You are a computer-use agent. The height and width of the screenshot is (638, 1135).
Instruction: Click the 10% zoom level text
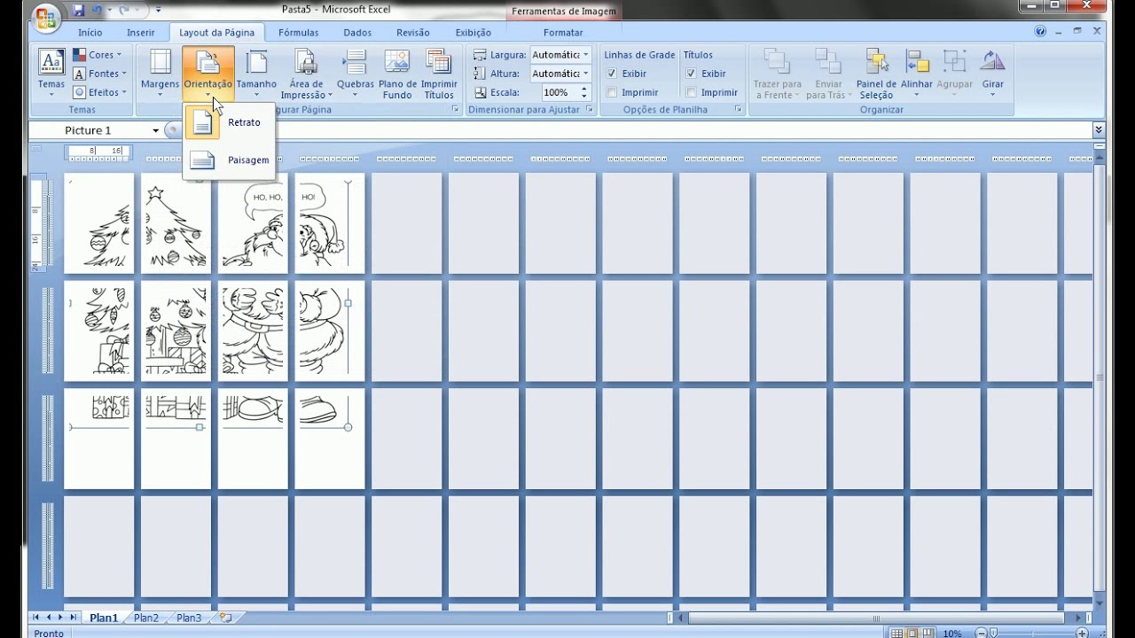[952, 634]
